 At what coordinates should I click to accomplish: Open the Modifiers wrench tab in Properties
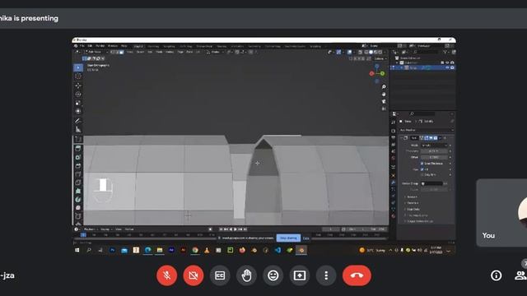[x=394, y=183]
